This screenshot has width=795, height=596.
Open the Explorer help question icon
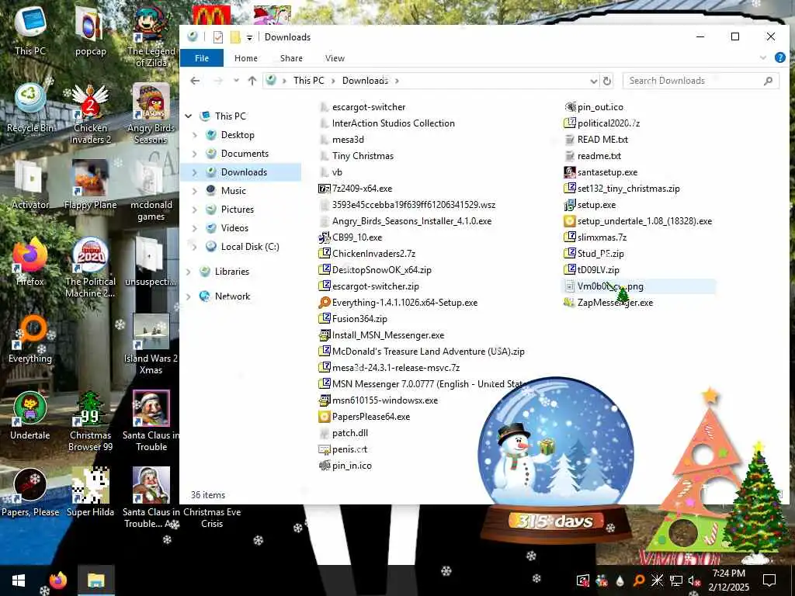(779, 57)
